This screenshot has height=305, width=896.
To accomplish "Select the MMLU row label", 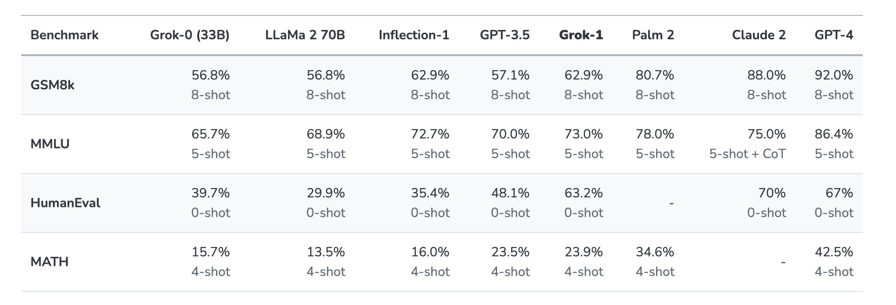I will click(50, 144).
